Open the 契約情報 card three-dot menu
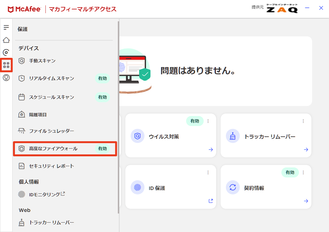329x232 pixels. [303, 172]
